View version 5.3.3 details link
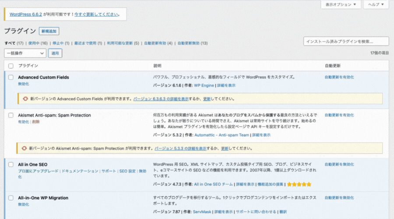The image size is (394, 219). pyautogui.click(x=180, y=148)
